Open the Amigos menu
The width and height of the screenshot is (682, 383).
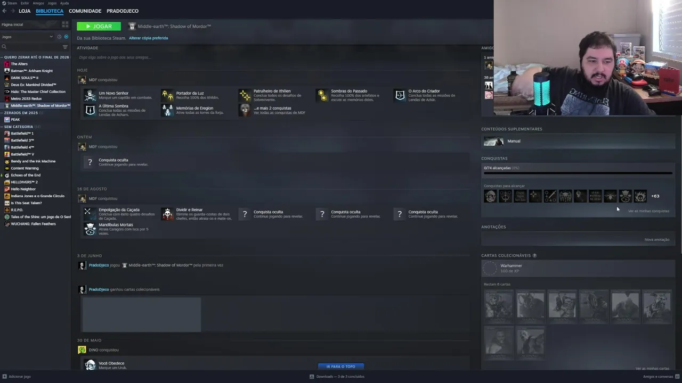[38, 3]
